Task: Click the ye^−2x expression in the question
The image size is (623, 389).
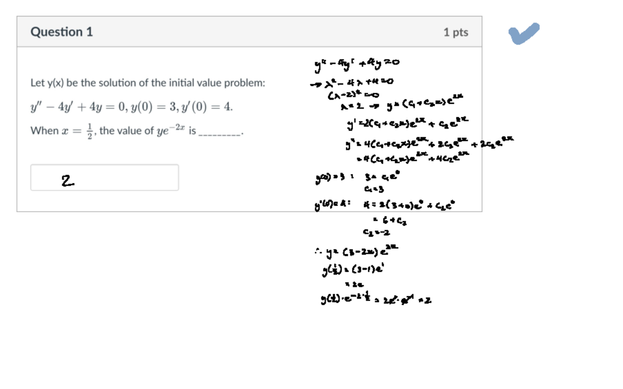Action: coord(172,130)
